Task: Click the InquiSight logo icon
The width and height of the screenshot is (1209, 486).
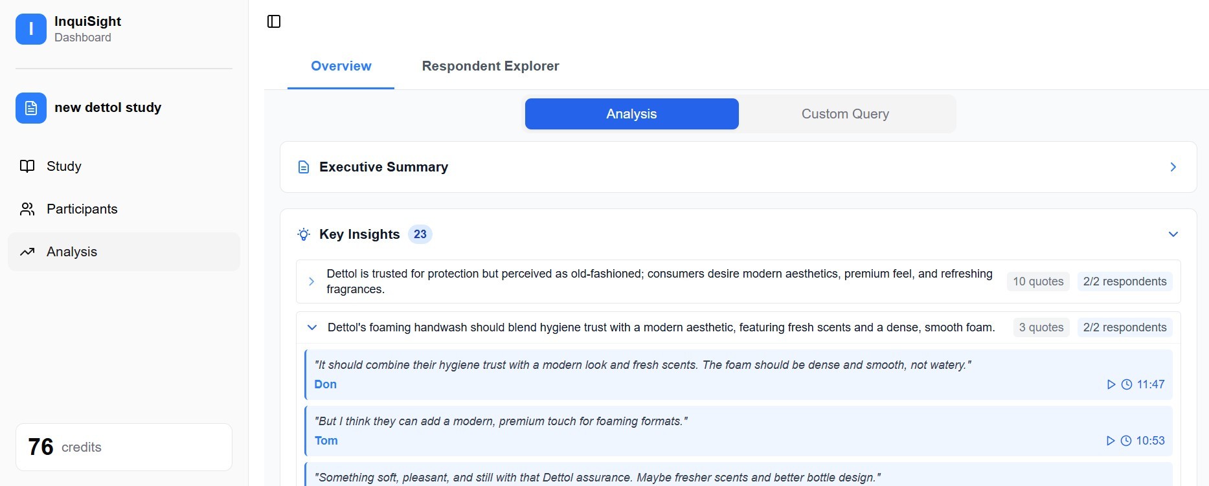Action: (31, 29)
